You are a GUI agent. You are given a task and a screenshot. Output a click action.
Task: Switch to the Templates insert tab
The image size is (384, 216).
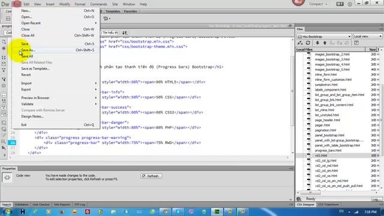click(x=113, y=11)
